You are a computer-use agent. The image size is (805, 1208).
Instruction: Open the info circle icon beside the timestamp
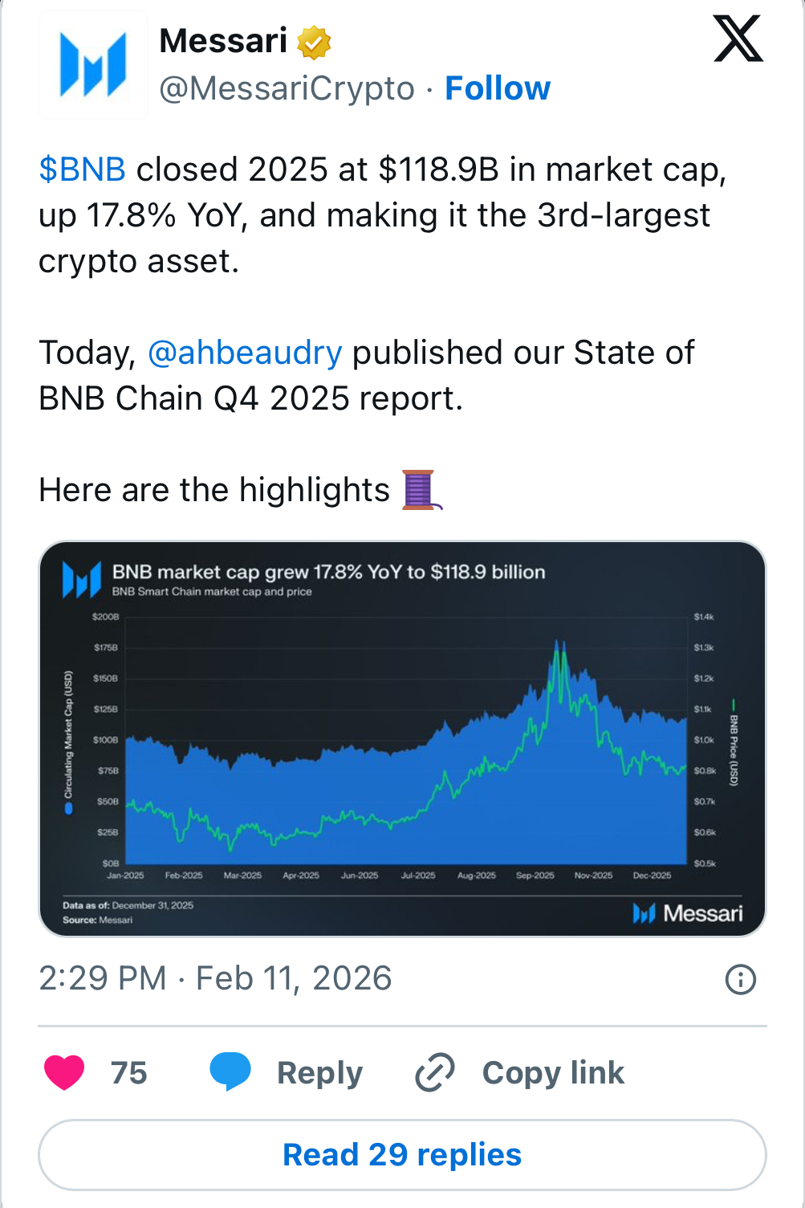tap(740, 979)
